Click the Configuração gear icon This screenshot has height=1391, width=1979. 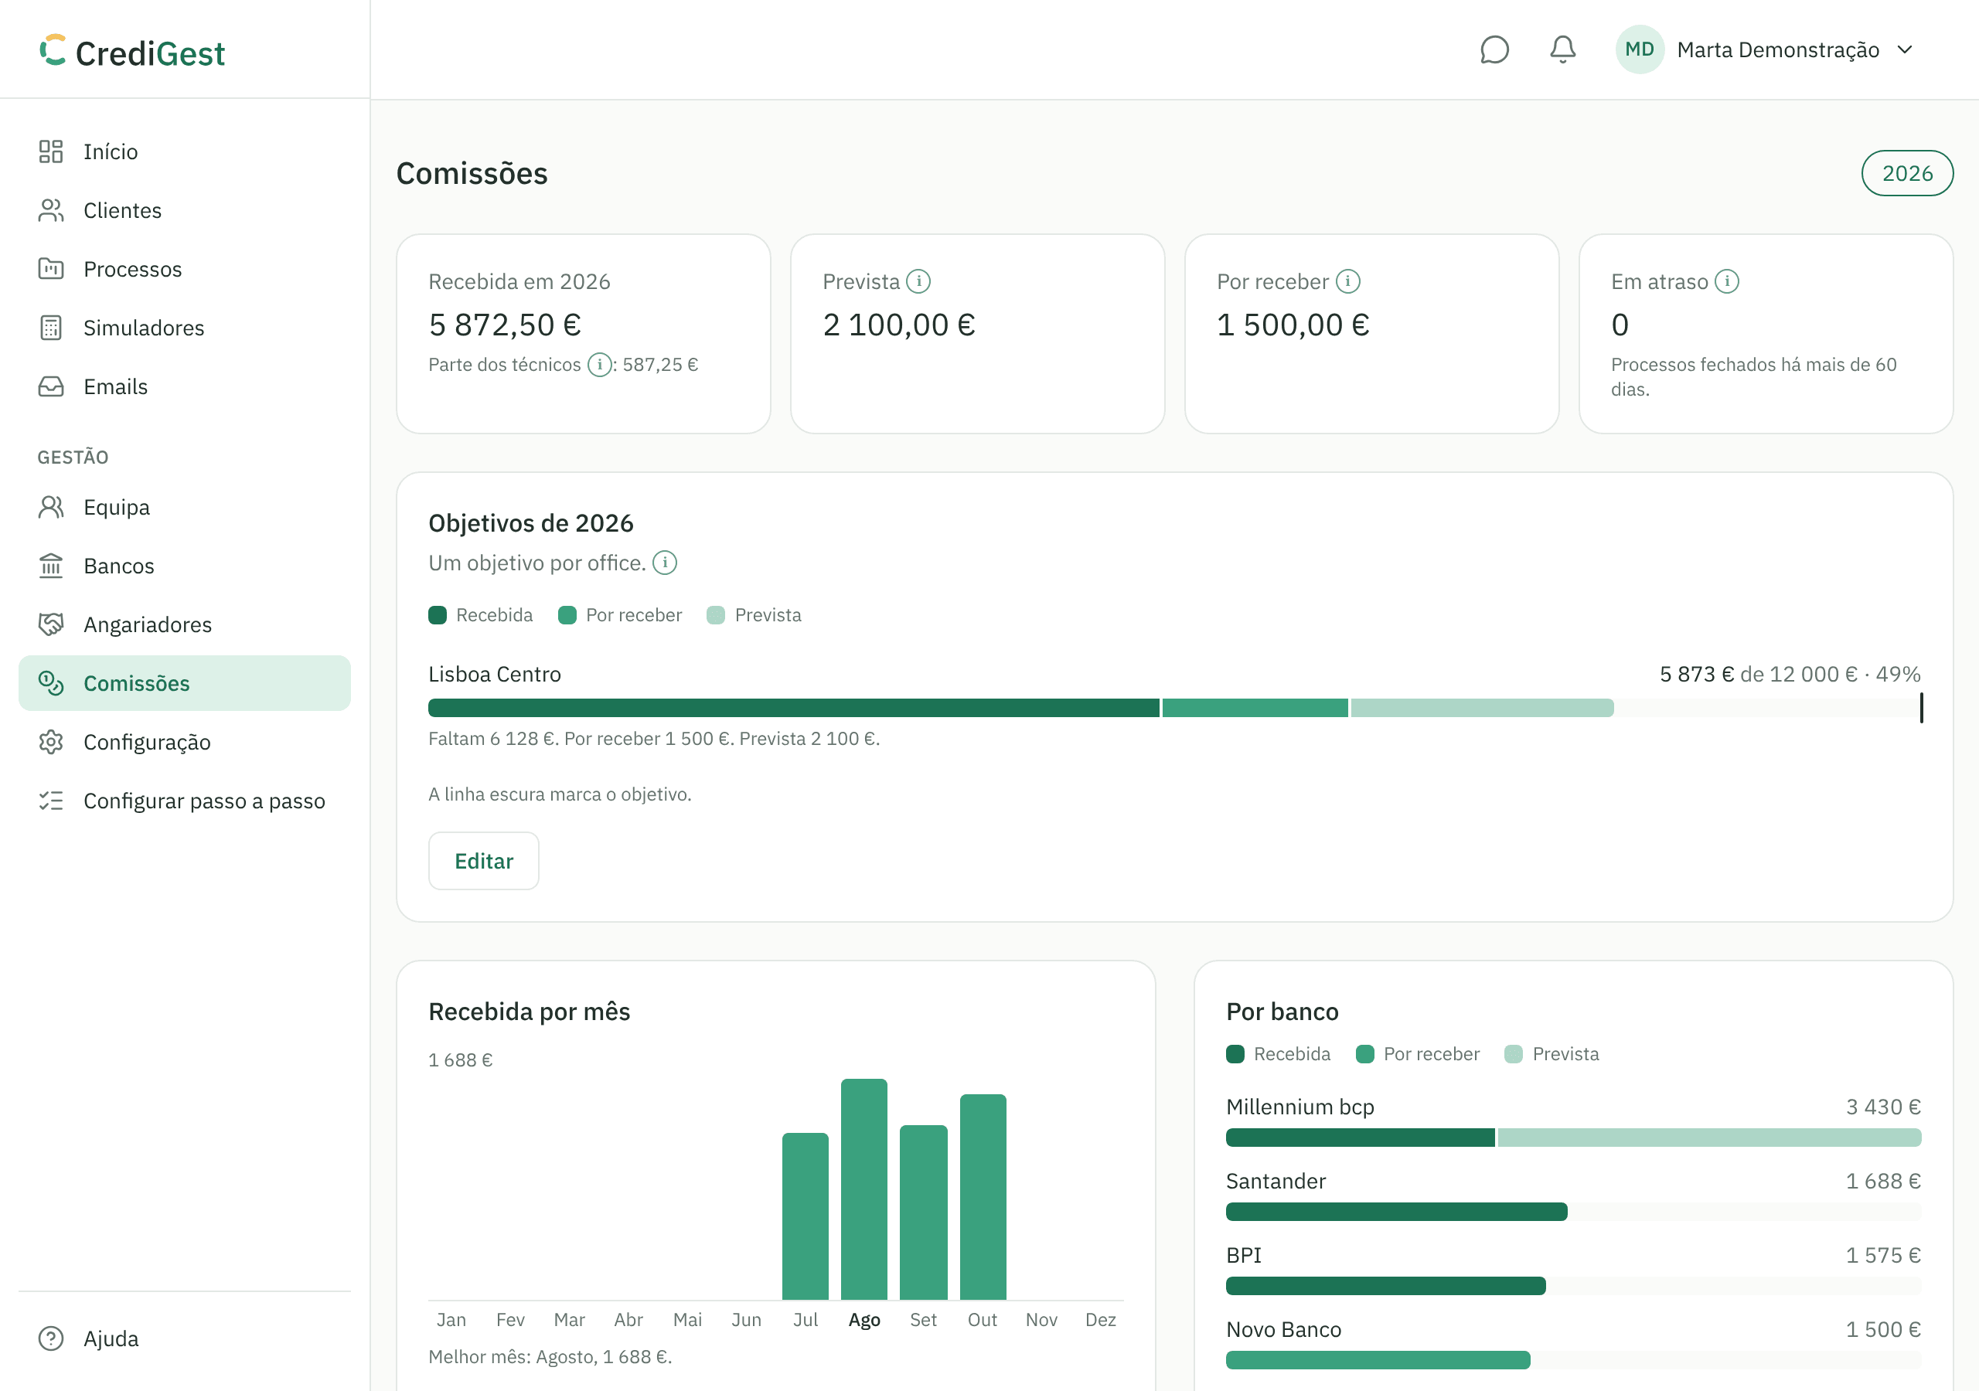pyautogui.click(x=51, y=741)
